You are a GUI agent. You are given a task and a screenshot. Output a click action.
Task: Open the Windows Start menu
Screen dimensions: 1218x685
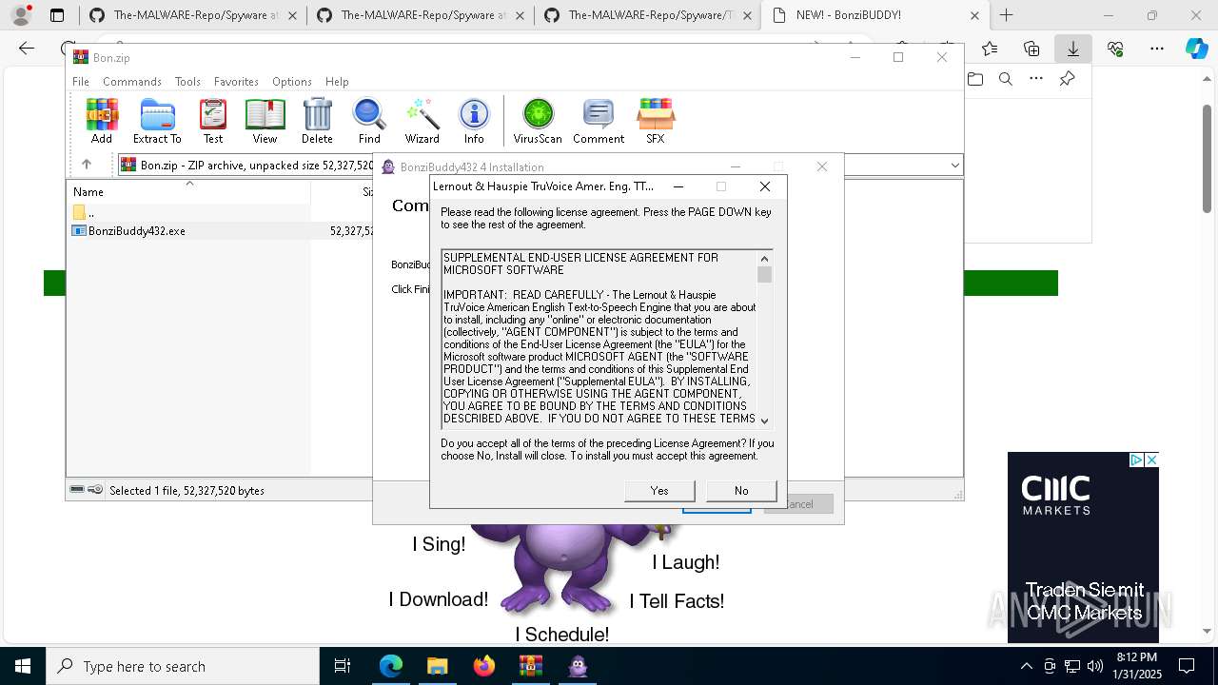(23, 666)
